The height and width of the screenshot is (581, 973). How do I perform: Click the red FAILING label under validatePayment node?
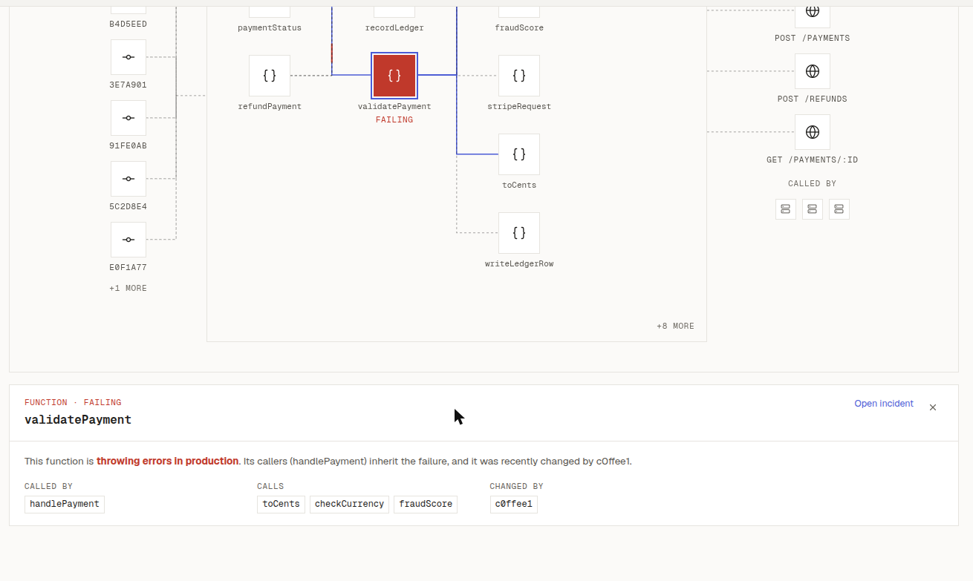(394, 119)
